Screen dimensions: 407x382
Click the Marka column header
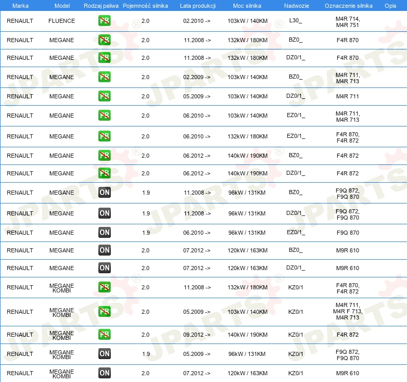20,6
